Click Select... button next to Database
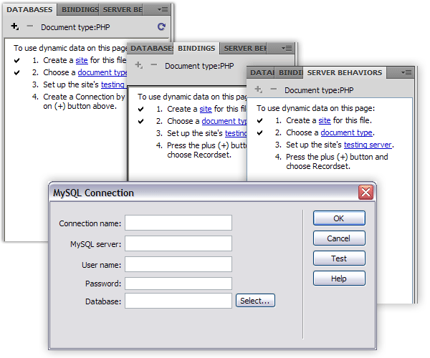The height and width of the screenshot is (358, 430). click(255, 301)
